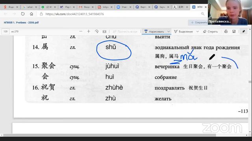The width and height of the screenshot is (252, 141).
Task: Click the characters 聚会 in row 15
Action: [x=48, y=65]
